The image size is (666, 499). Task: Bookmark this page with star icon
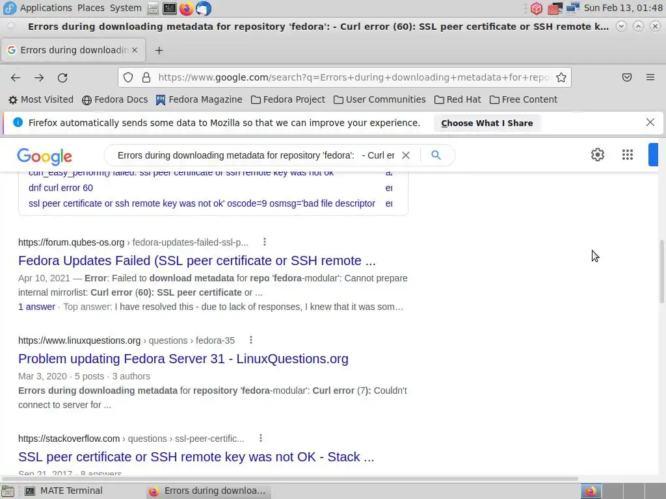(x=561, y=77)
